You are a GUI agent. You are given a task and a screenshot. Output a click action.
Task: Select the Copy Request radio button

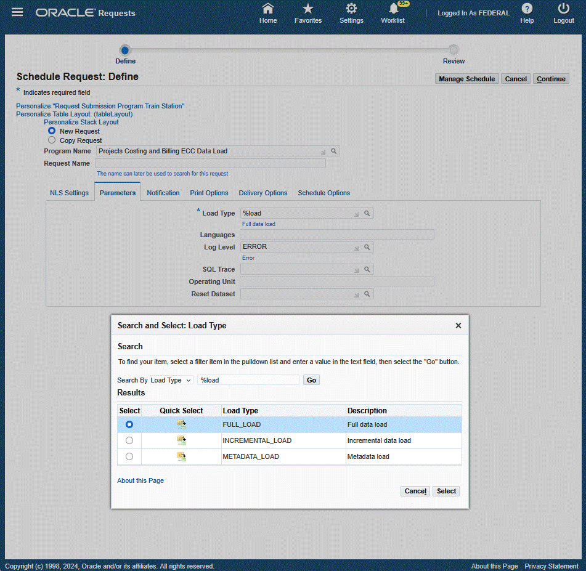[x=52, y=140]
